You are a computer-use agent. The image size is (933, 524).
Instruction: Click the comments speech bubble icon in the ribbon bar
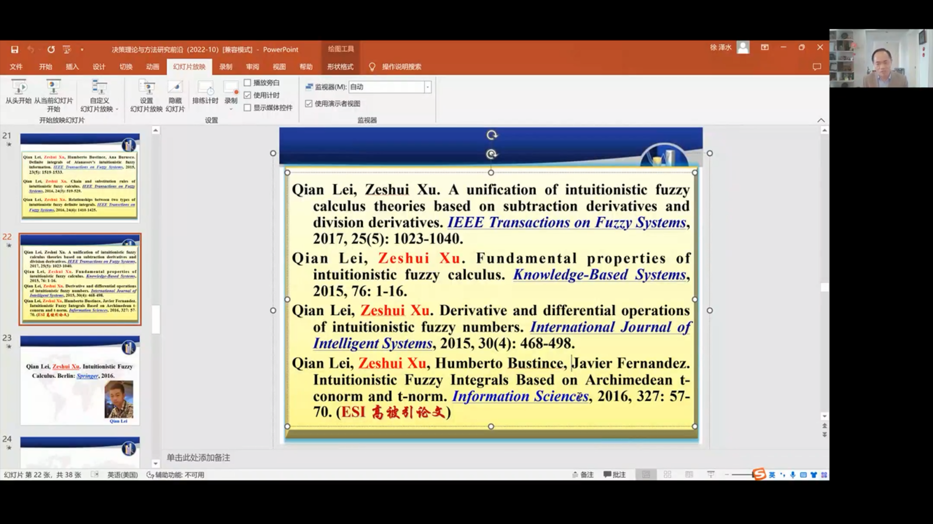817,67
